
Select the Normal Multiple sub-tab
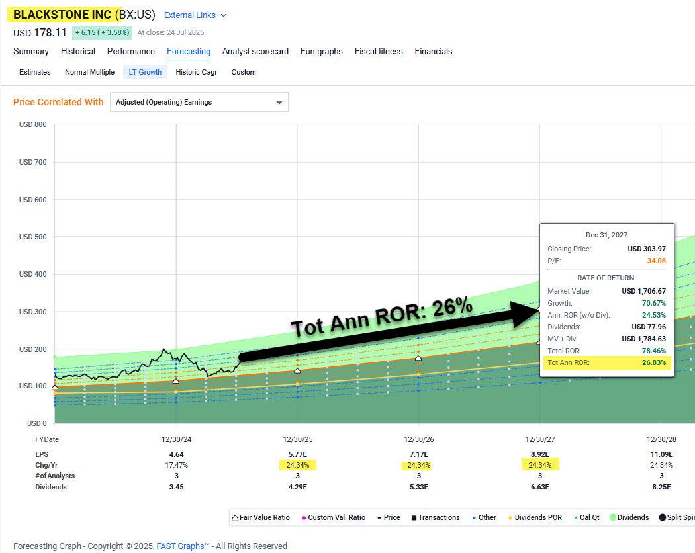(89, 72)
